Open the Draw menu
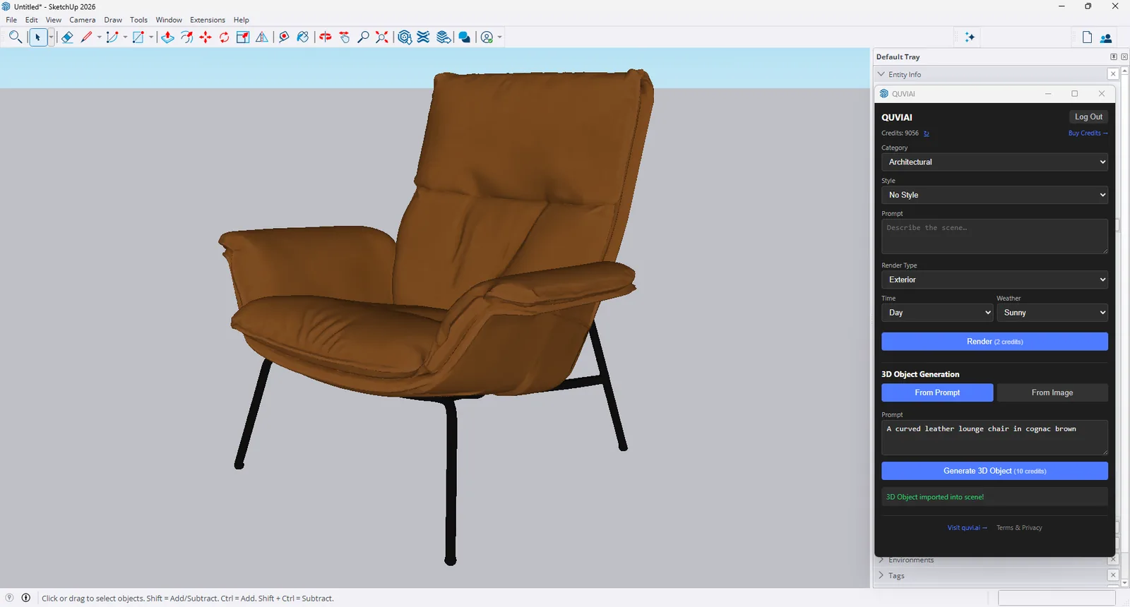The height and width of the screenshot is (607, 1130). point(113,20)
